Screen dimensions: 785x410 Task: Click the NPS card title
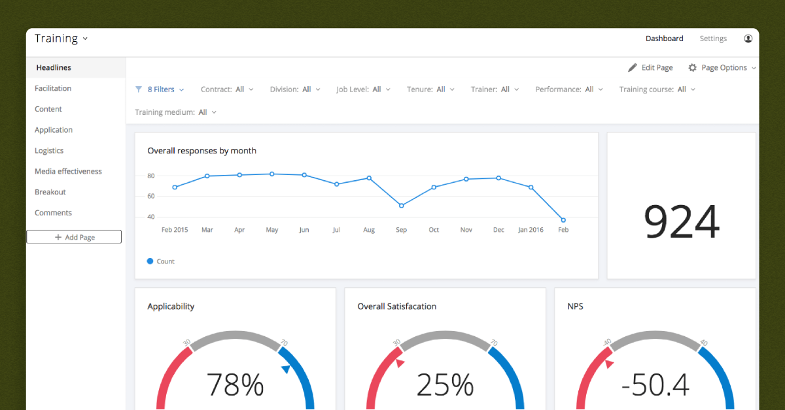point(576,306)
